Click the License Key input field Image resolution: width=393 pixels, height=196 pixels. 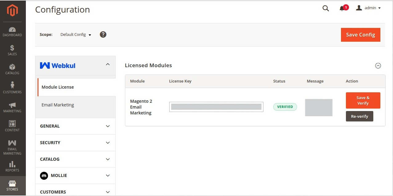coord(216,107)
